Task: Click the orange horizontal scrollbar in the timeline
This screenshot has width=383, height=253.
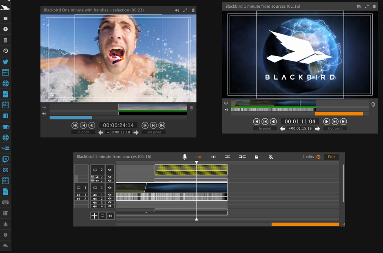Action: pyautogui.click(x=305, y=224)
